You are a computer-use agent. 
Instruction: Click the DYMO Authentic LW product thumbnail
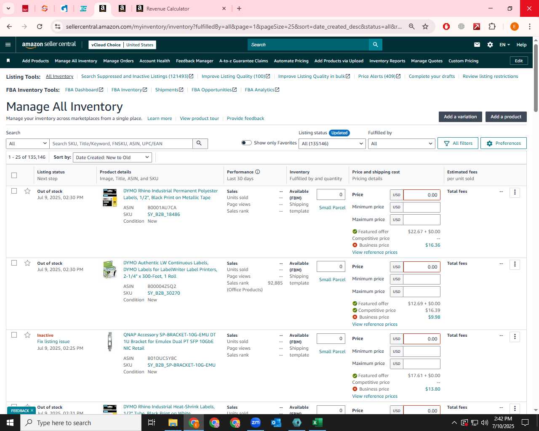pyautogui.click(x=109, y=270)
